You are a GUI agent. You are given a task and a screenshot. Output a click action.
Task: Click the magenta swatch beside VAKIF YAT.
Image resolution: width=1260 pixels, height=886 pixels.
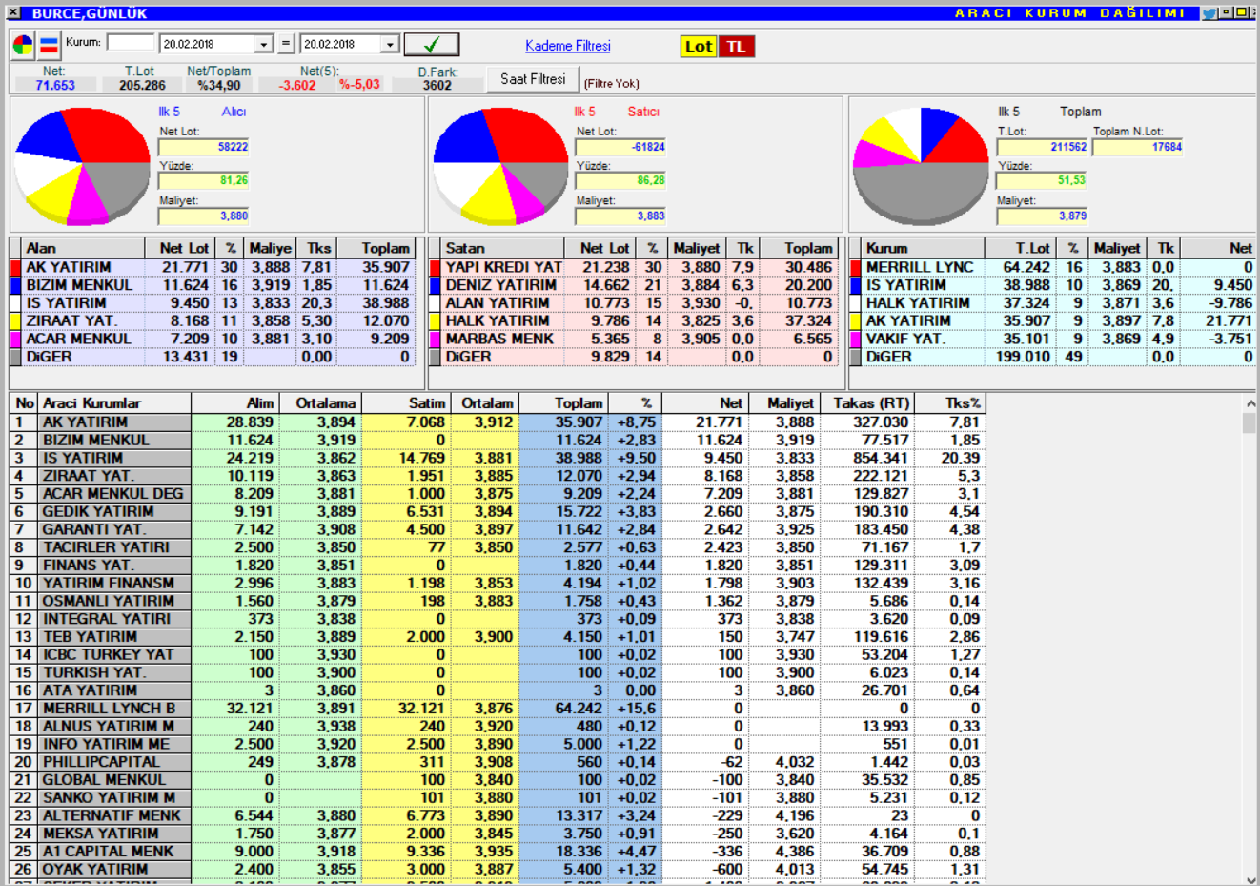856,340
